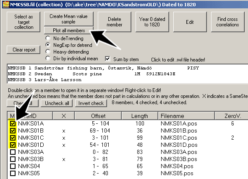The height and width of the screenshot is (179, 248).
Task: Click Select as target collection button
Action: [x=23, y=22]
